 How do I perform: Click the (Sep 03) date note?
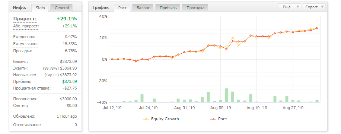click(x=52, y=75)
